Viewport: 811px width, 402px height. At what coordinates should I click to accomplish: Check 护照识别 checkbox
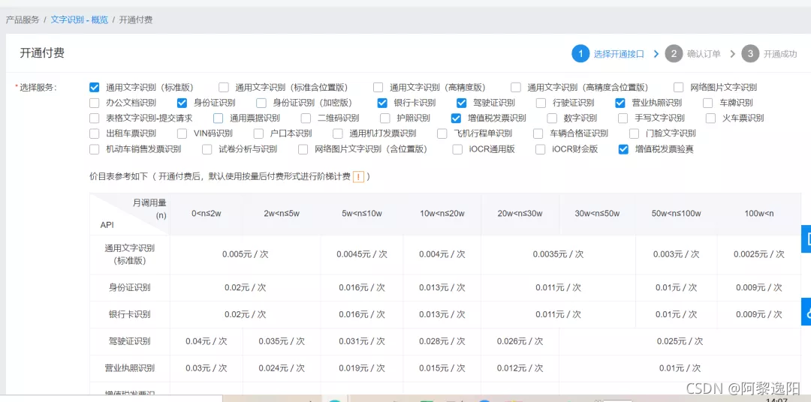384,118
